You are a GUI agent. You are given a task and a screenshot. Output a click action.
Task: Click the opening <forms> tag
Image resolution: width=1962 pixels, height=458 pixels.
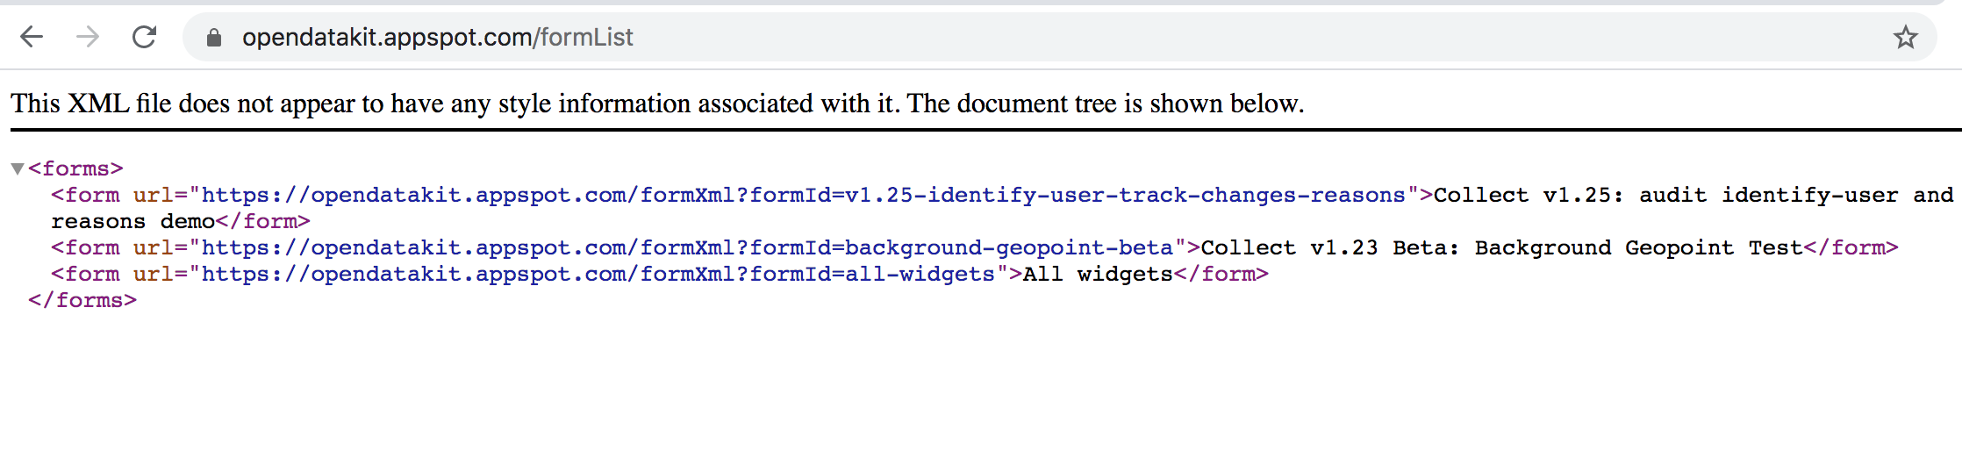point(75,168)
